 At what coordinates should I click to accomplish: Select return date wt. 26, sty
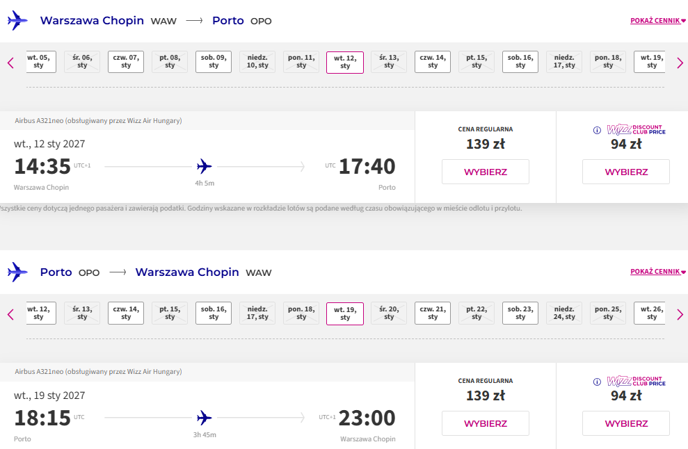click(650, 313)
